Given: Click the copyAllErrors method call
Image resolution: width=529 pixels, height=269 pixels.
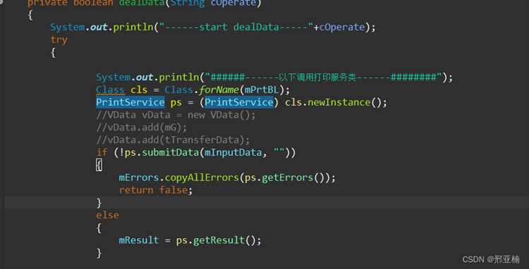Looking at the screenshot, I should click(x=202, y=177).
